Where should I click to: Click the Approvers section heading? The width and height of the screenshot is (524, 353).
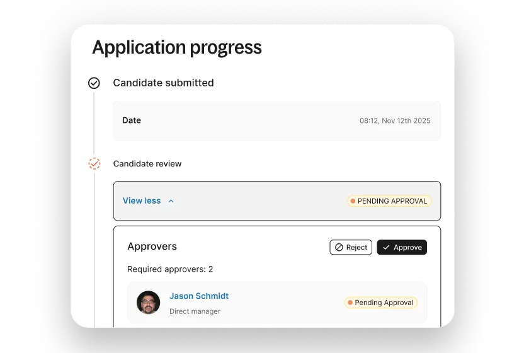152,246
